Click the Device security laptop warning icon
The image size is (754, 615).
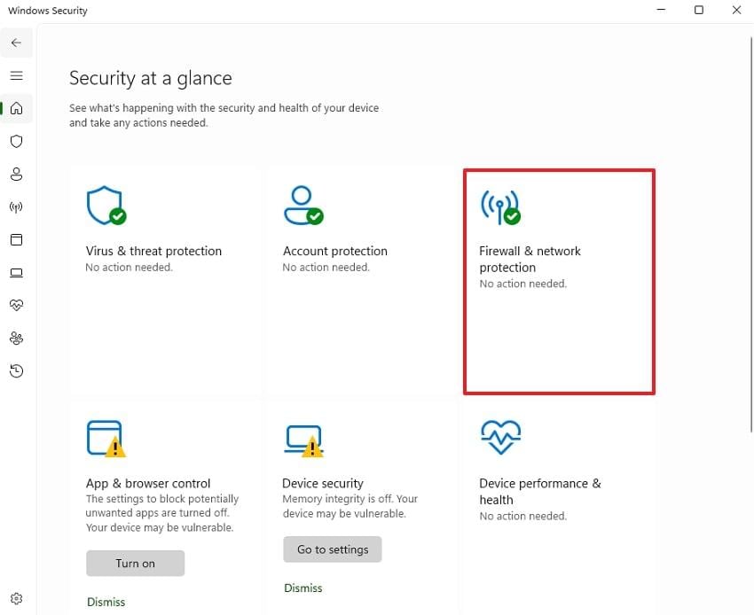[303, 440]
